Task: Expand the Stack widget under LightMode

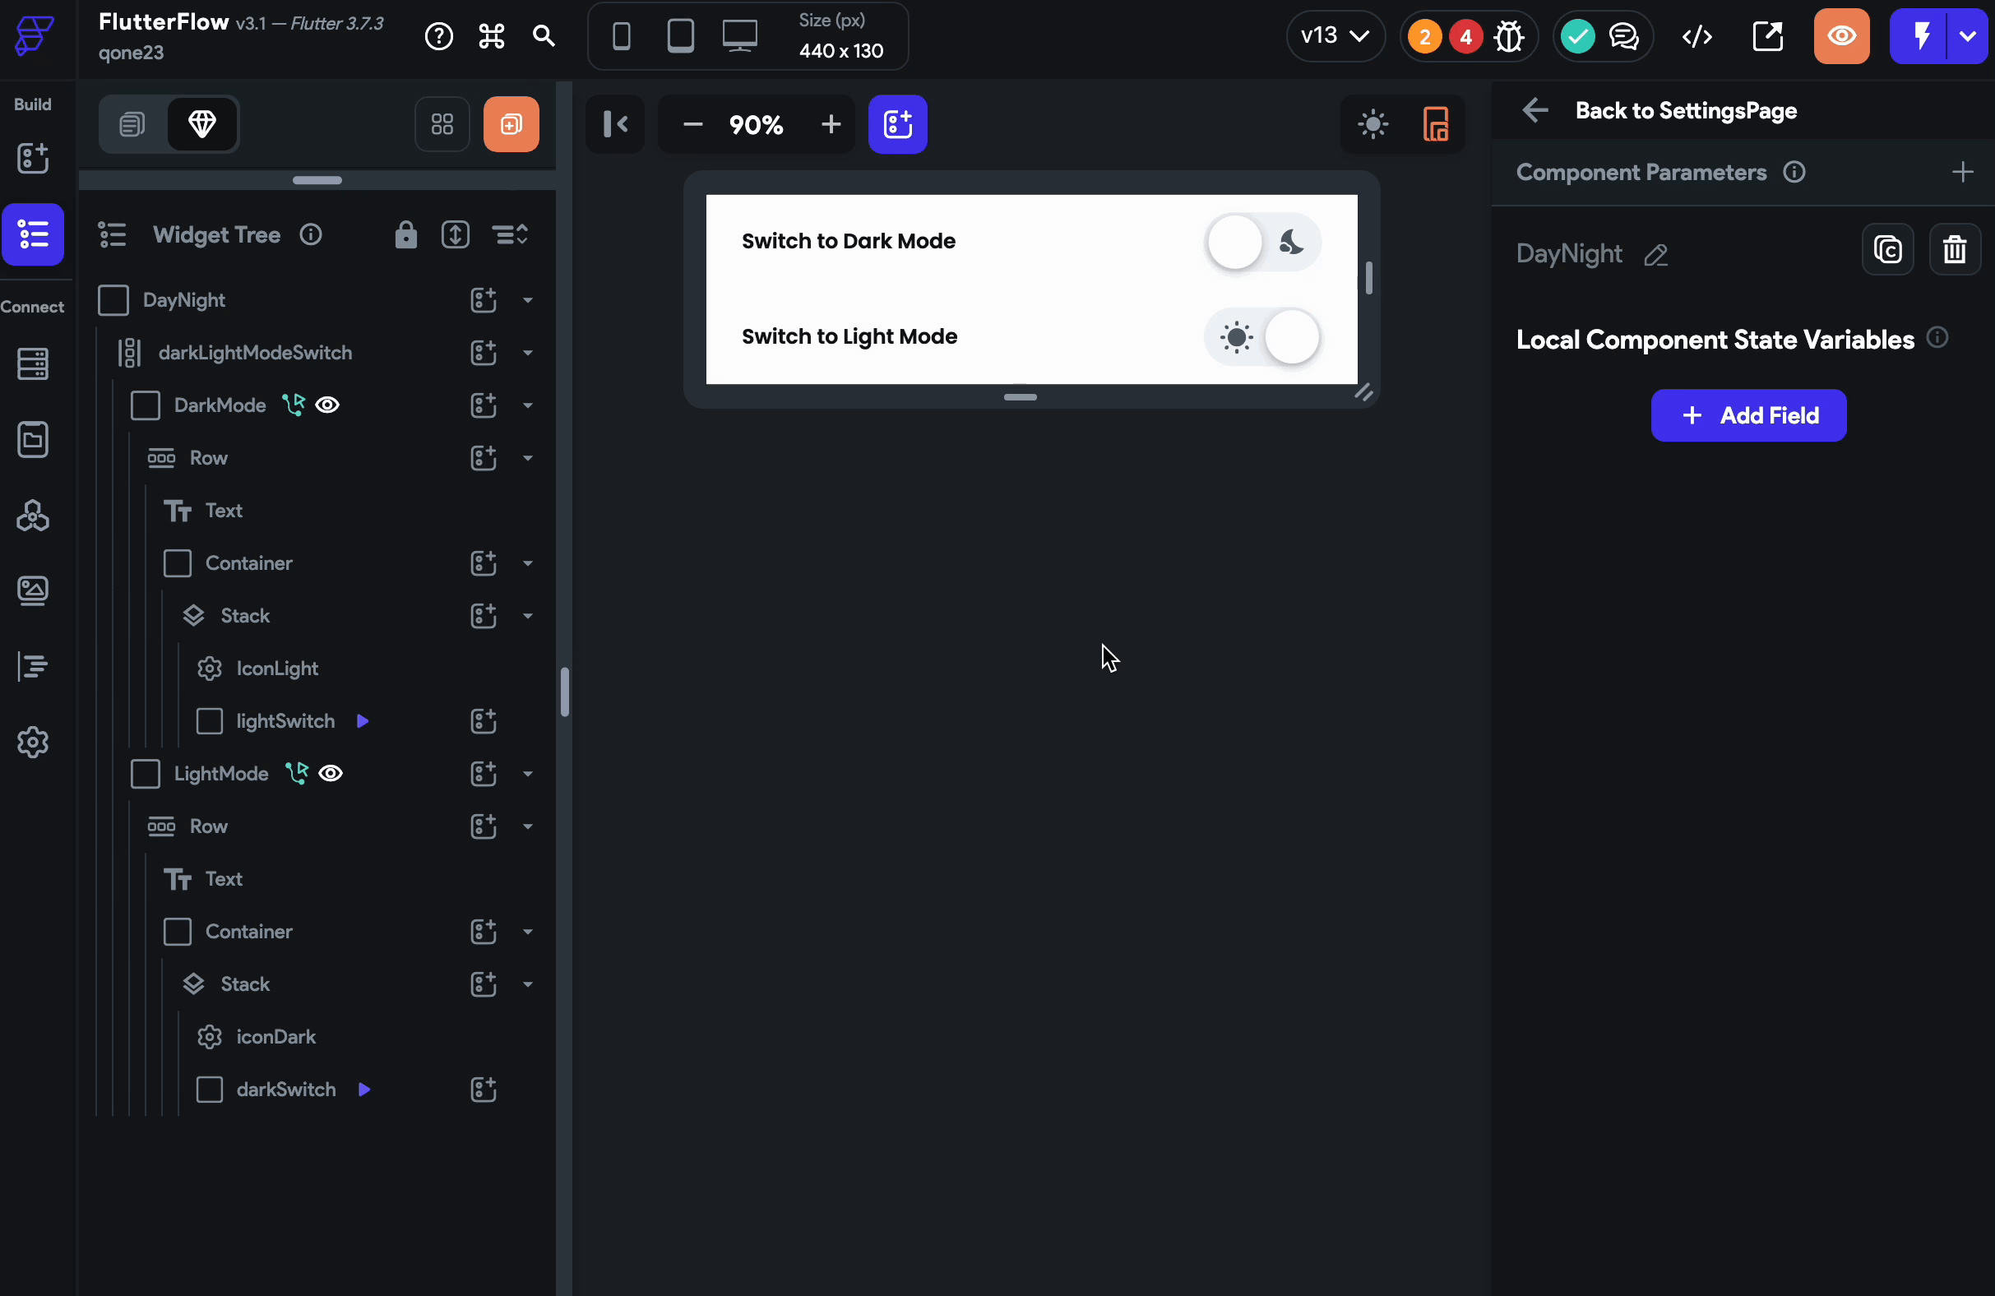Action: [x=528, y=984]
